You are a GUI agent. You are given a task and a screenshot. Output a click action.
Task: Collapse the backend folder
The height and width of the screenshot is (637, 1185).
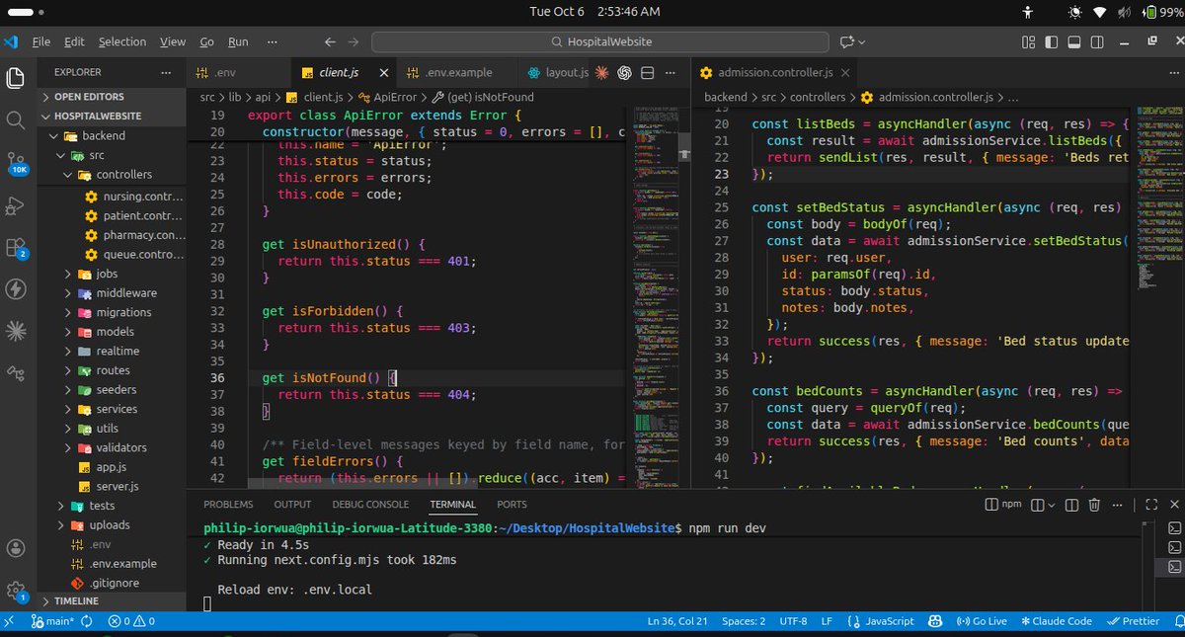coord(112,135)
